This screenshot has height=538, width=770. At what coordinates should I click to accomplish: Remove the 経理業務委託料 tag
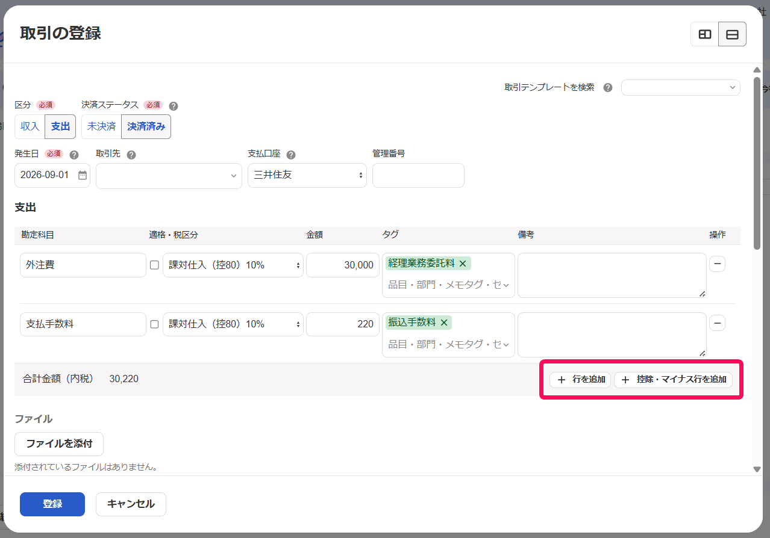(x=463, y=264)
